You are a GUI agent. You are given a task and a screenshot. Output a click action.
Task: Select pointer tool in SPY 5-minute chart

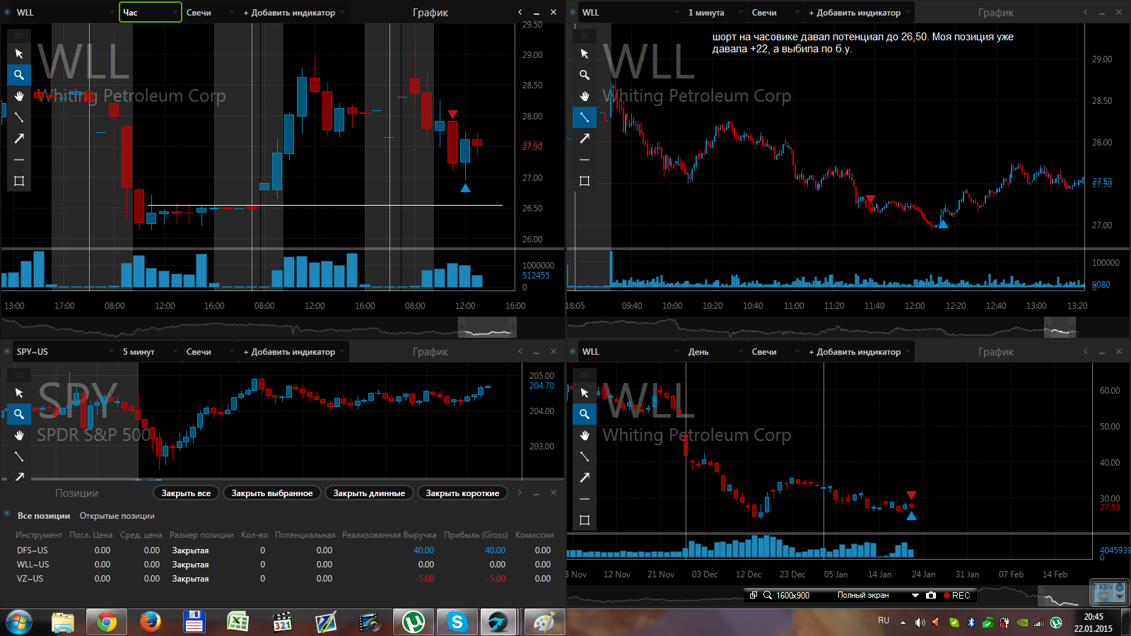coord(19,393)
